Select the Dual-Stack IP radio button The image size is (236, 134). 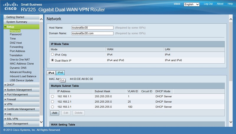tap(53, 60)
